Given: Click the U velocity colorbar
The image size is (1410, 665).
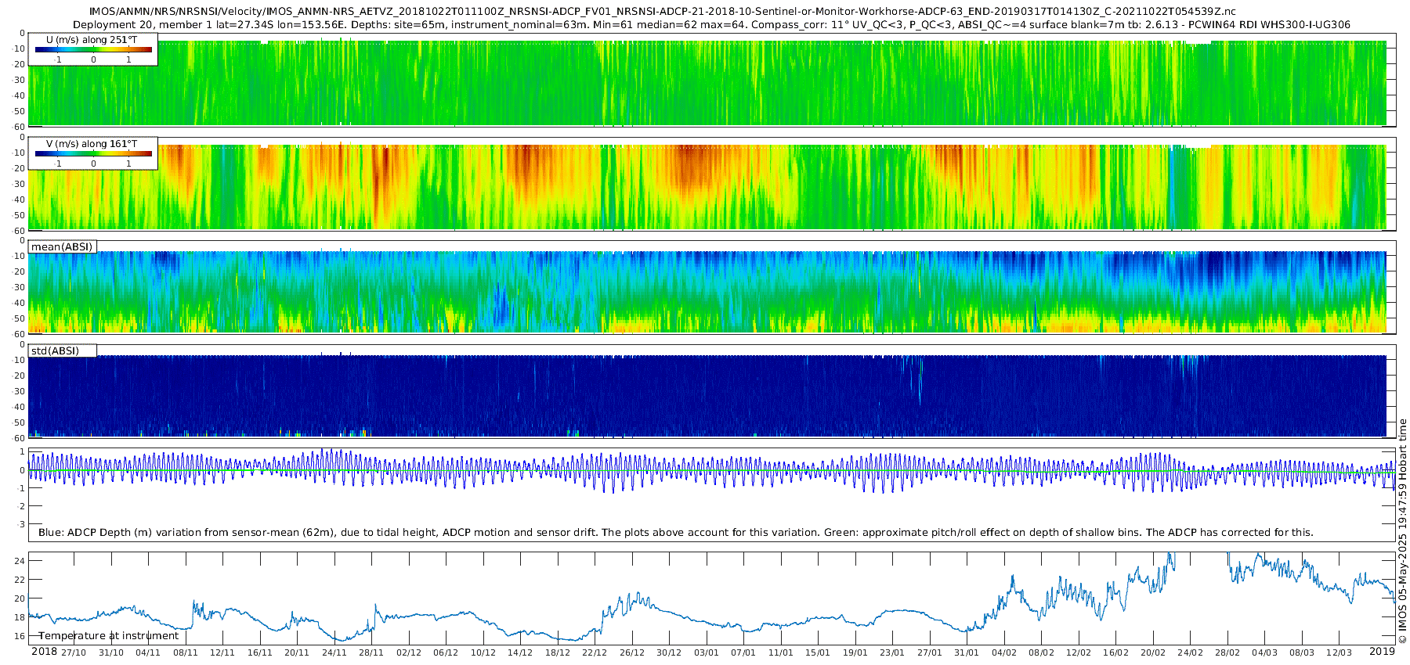Looking at the screenshot, I should click(93, 49).
